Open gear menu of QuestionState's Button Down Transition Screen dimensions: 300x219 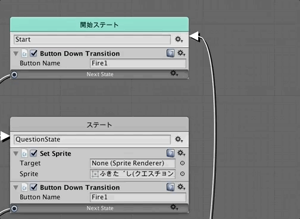click(x=181, y=187)
